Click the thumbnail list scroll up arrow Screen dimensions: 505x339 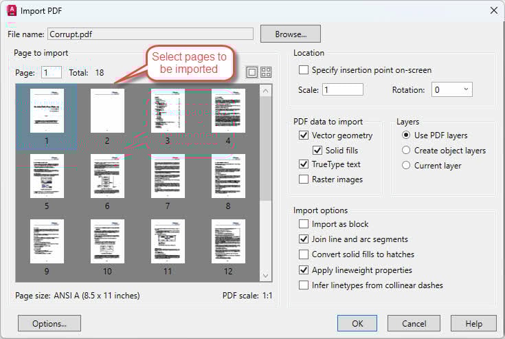pos(265,91)
